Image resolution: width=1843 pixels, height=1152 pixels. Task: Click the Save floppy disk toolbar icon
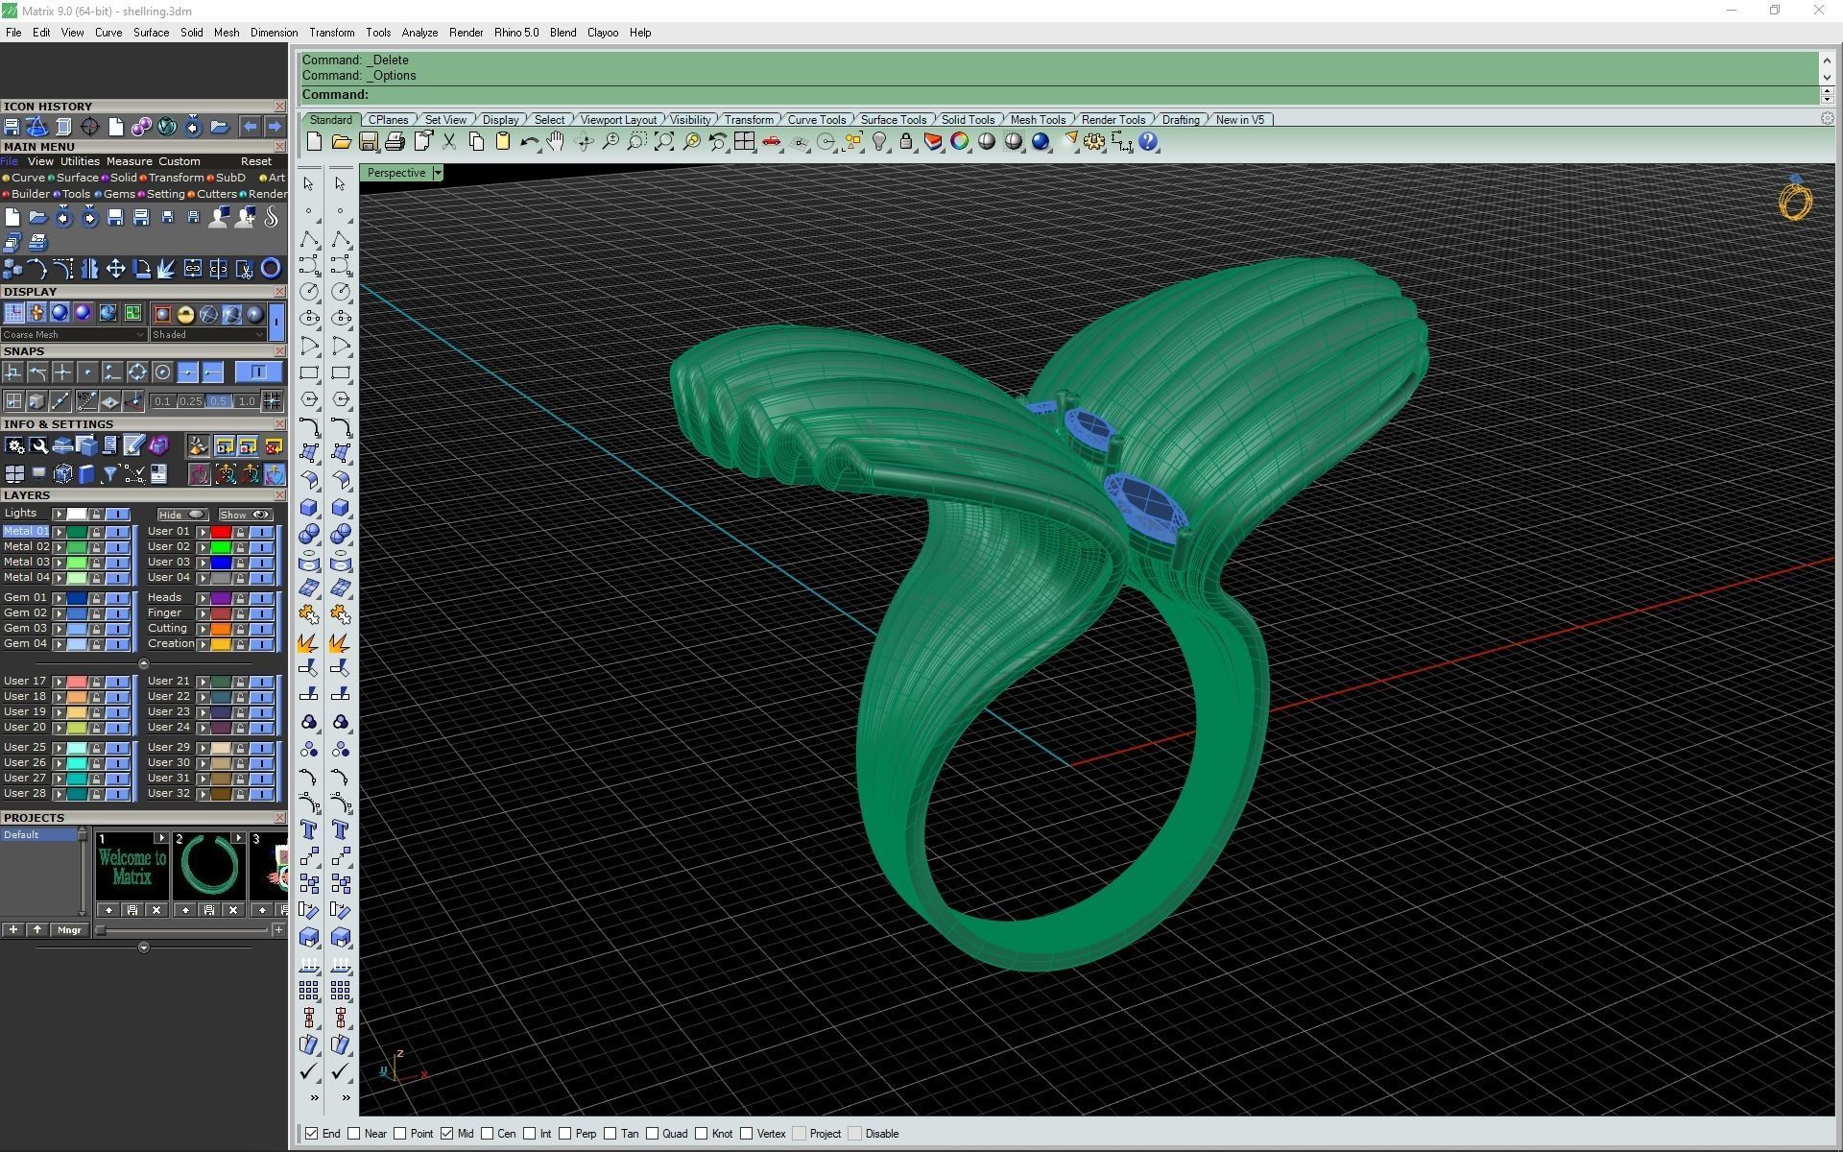click(368, 142)
